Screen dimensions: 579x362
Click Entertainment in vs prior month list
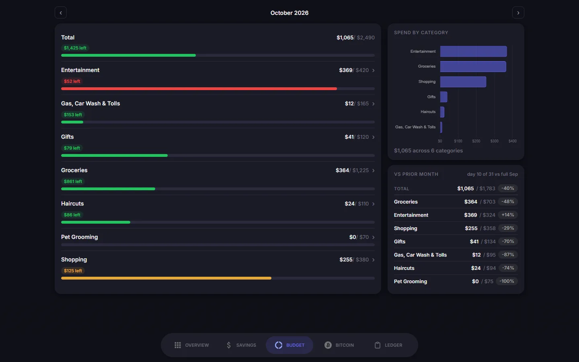pyautogui.click(x=411, y=215)
